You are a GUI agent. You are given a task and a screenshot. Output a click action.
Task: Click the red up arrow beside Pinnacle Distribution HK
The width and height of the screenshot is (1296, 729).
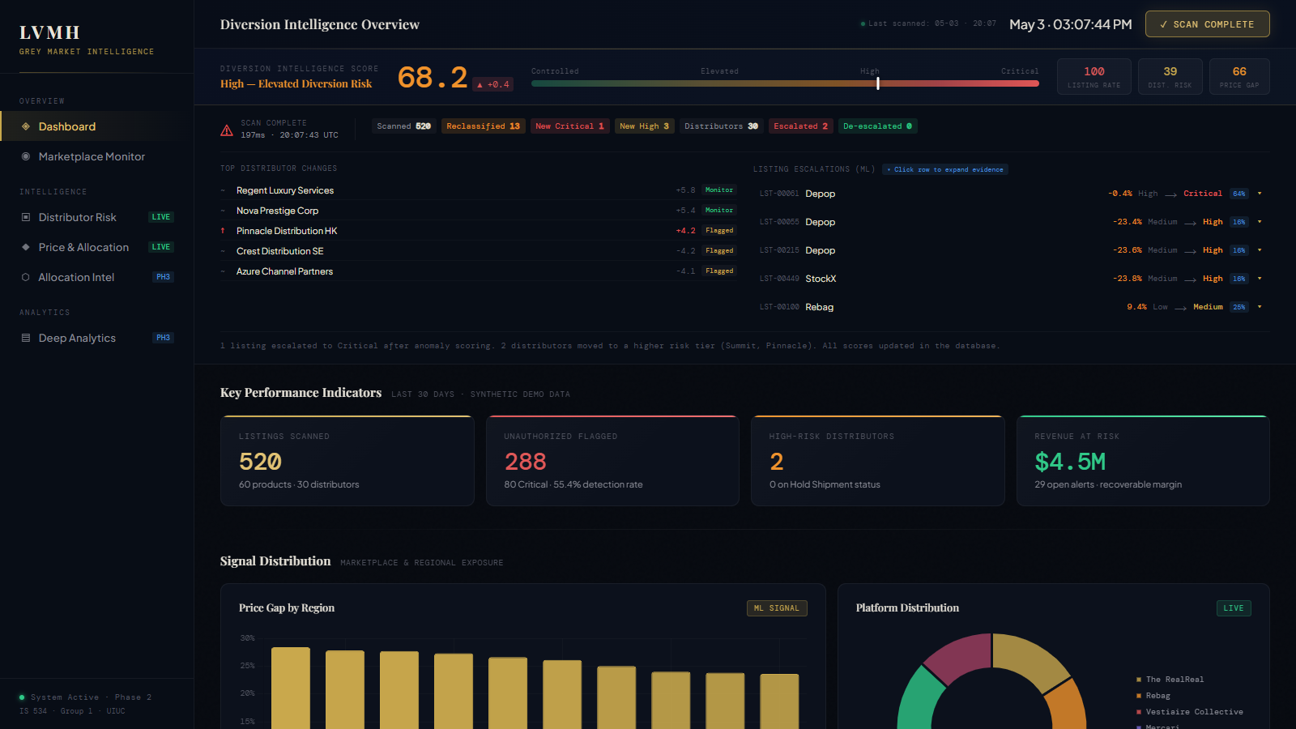click(223, 231)
